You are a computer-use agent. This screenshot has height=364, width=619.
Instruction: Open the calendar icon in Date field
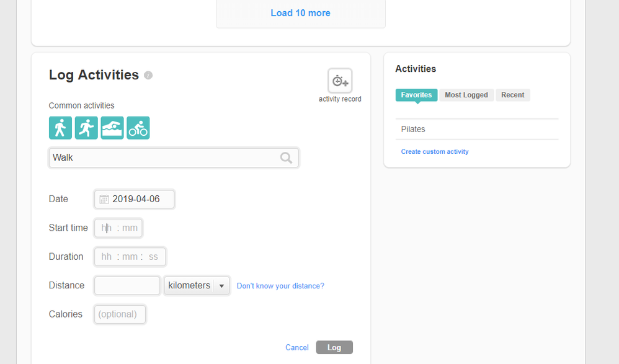[104, 200]
